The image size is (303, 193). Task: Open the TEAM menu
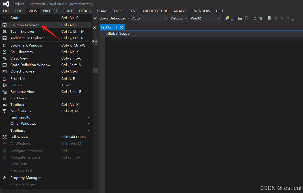[101, 11]
